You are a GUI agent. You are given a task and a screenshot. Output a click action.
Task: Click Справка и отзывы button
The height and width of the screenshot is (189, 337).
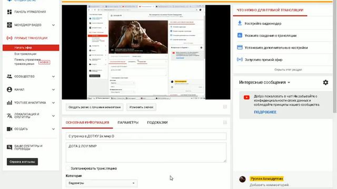coord(22,162)
